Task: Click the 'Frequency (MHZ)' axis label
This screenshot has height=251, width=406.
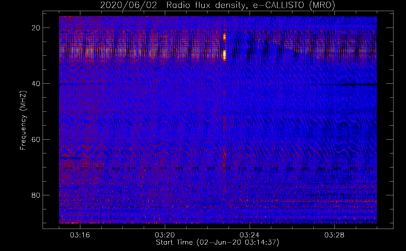Action: pyautogui.click(x=23, y=120)
